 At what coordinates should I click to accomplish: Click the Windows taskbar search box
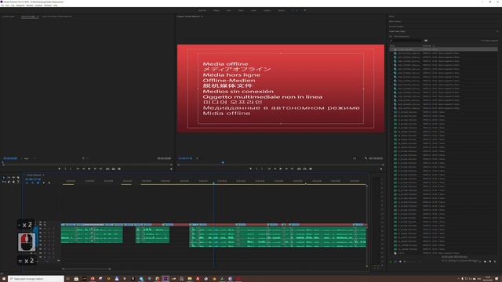pos(35,279)
